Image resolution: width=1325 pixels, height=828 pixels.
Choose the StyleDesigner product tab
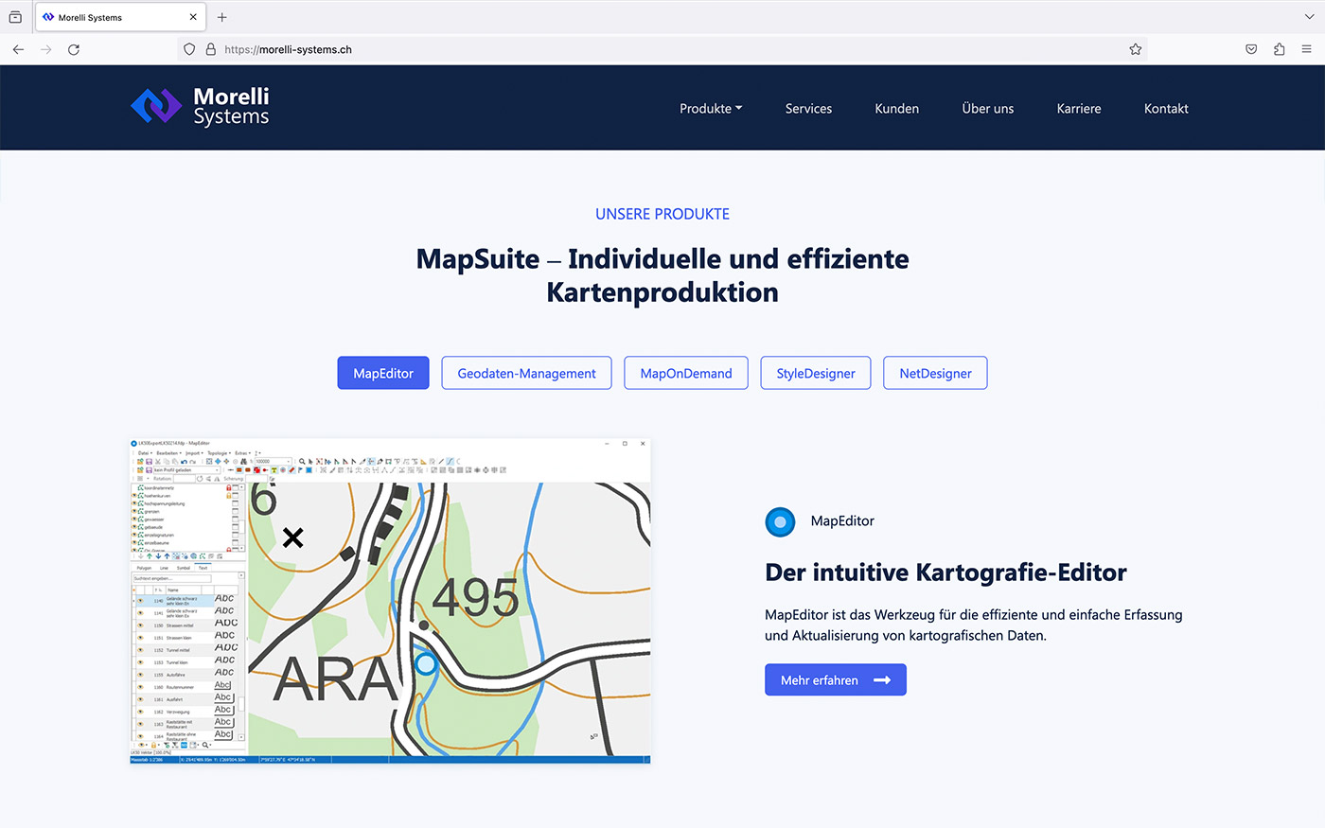(x=815, y=373)
